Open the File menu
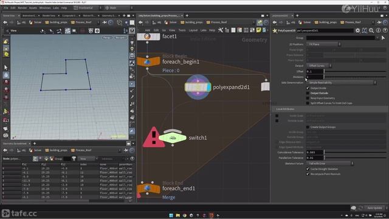The image size is (389, 219). click(5, 8)
